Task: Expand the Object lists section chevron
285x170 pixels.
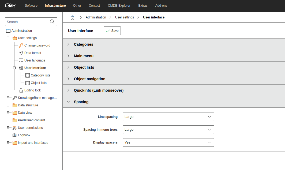Action: (x=68, y=67)
